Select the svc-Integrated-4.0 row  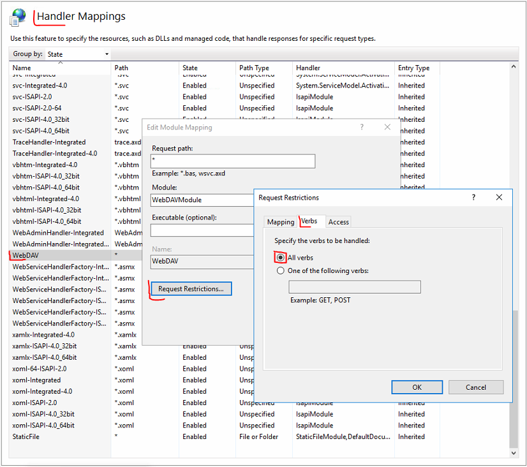pyautogui.click(x=40, y=85)
